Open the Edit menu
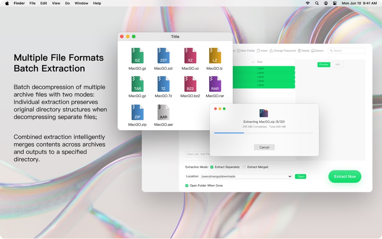The height and width of the screenshot is (239, 382). tap(43, 3)
